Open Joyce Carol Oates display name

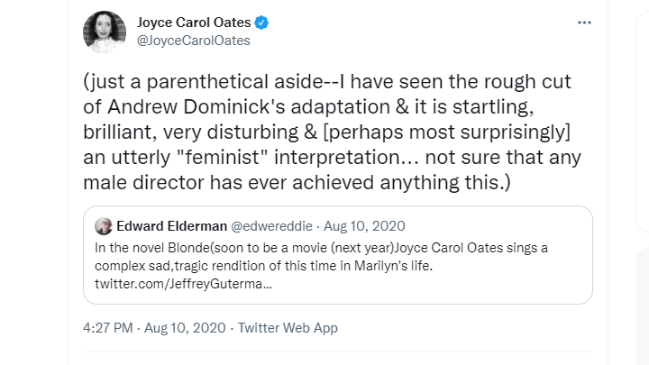pyautogui.click(x=191, y=23)
